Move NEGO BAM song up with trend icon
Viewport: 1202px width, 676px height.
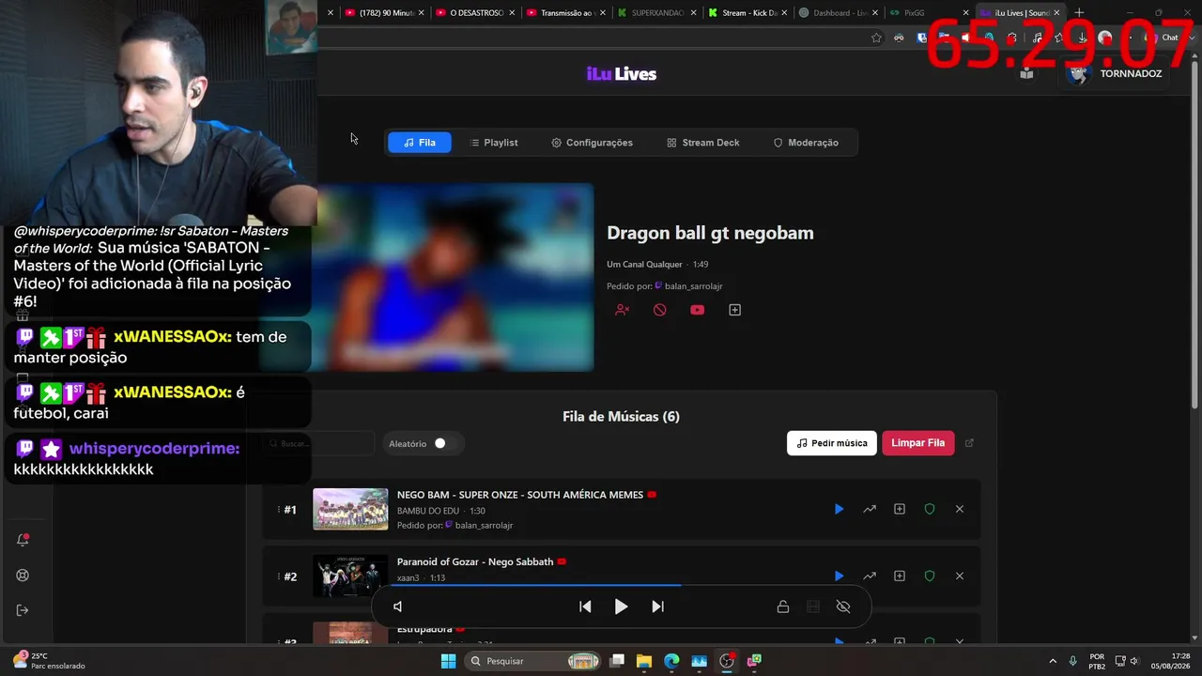[x=870, y=509]
